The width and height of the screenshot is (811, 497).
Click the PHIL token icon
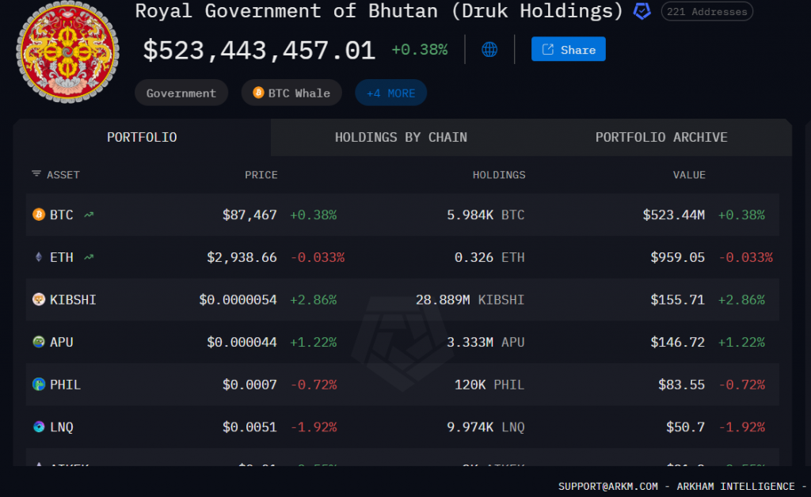(38, 385)
